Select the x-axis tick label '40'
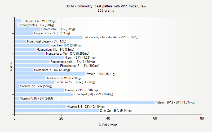Viewport: 212px width, 132px height. (x=108, y=118)
